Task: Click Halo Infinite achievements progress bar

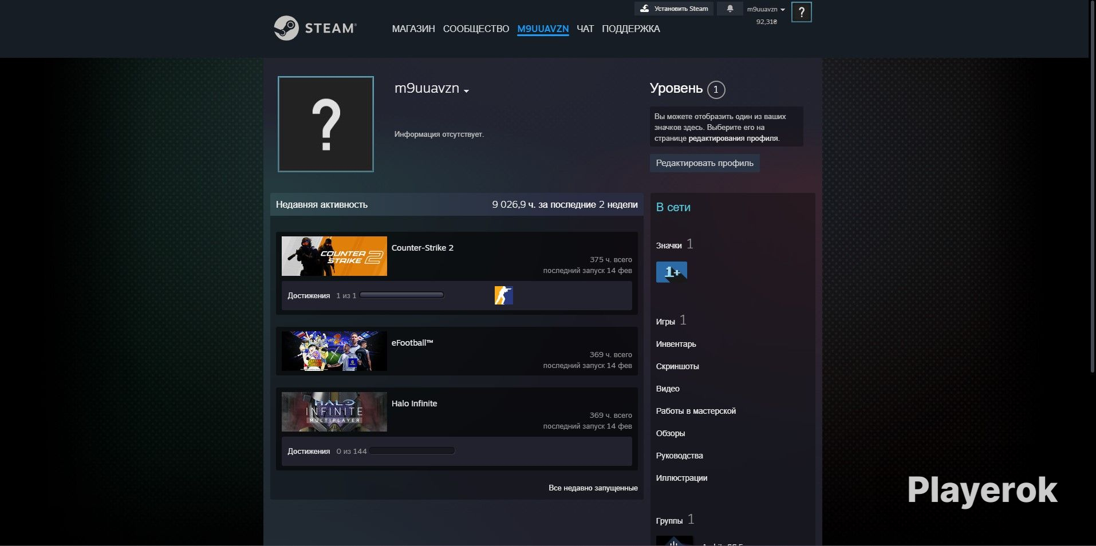Action: (x=412, y=451)
